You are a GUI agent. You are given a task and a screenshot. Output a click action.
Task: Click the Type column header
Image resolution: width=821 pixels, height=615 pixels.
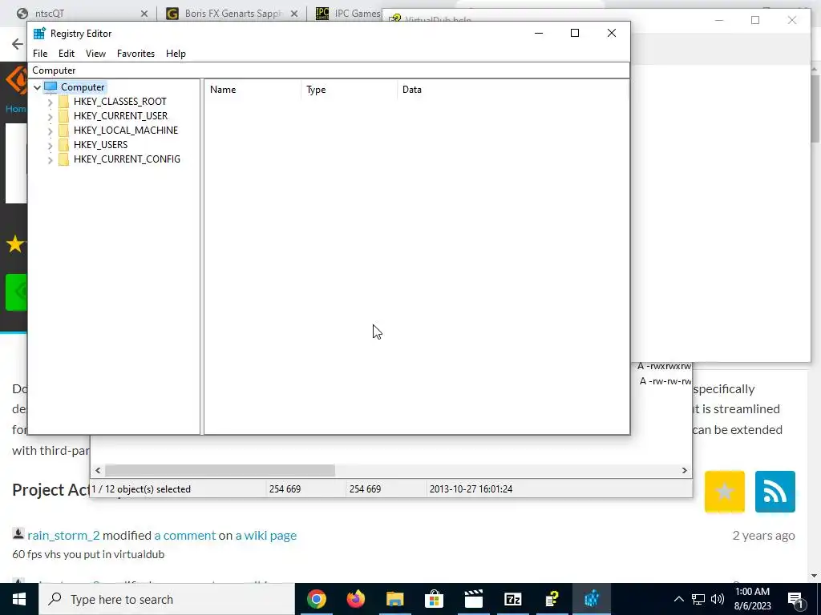[350, 90]
